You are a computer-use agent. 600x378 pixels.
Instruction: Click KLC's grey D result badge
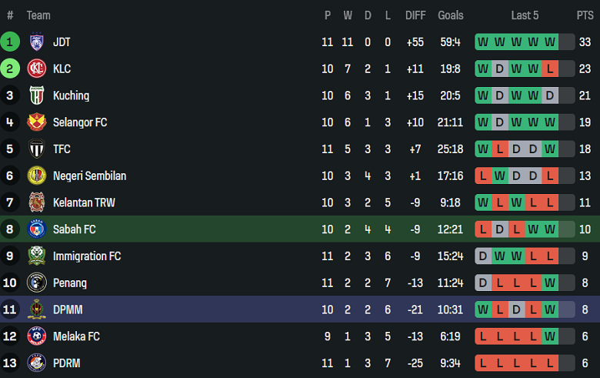500,69
